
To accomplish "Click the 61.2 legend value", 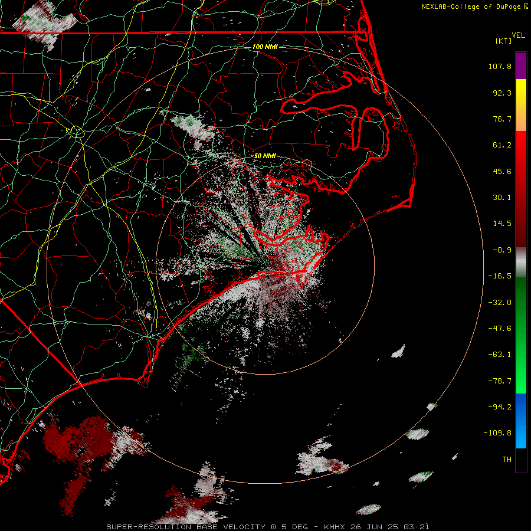I will point(502,145).
